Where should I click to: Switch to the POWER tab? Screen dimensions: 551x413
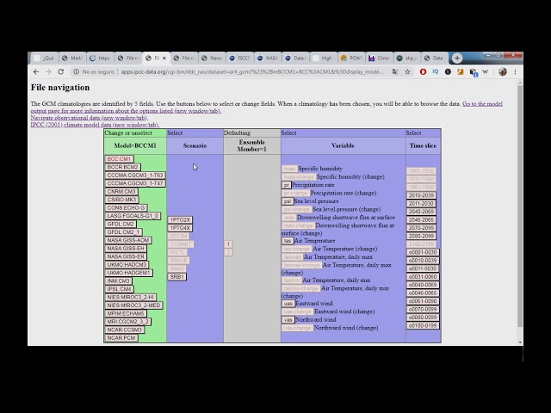click(351, 59)
